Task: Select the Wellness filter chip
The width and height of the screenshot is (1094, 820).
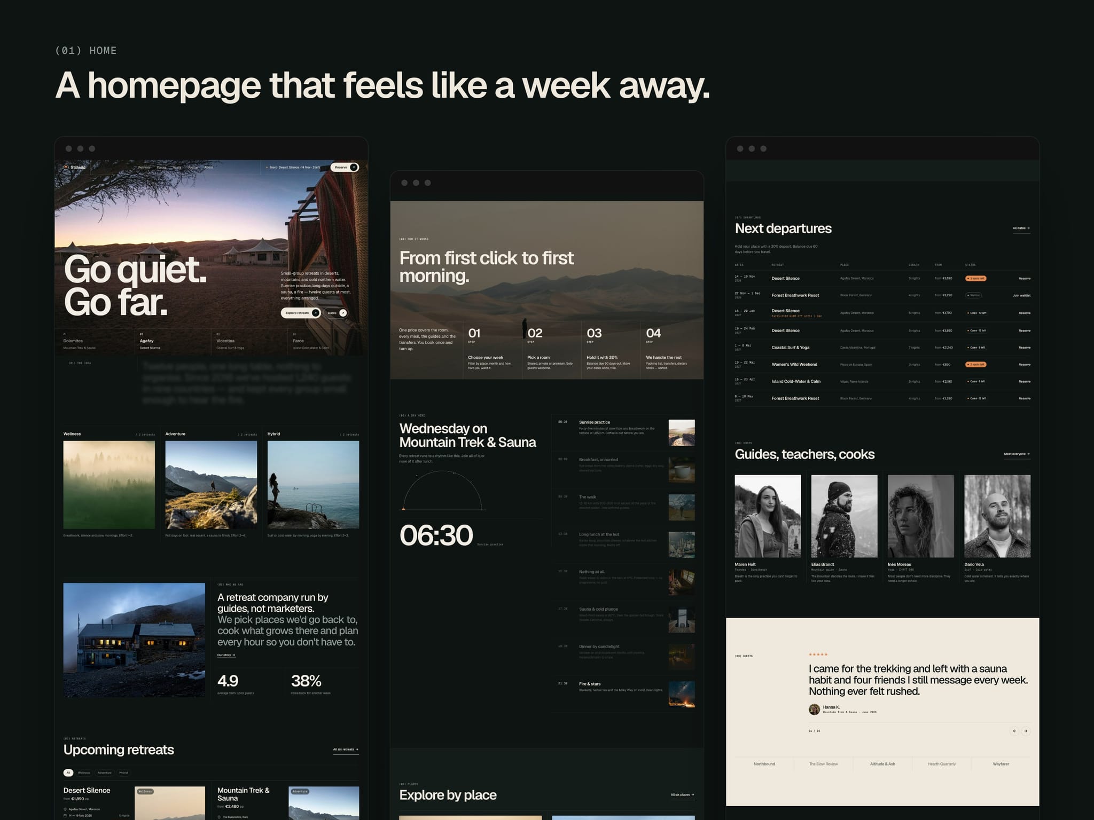Action: 84,772
